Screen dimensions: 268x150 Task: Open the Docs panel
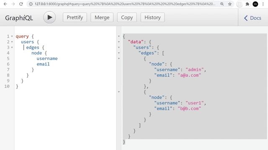tap(253, 18)
